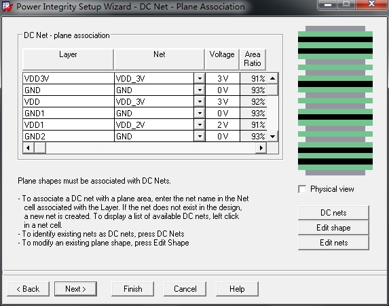Minimize the wizard window

point(327,5)
